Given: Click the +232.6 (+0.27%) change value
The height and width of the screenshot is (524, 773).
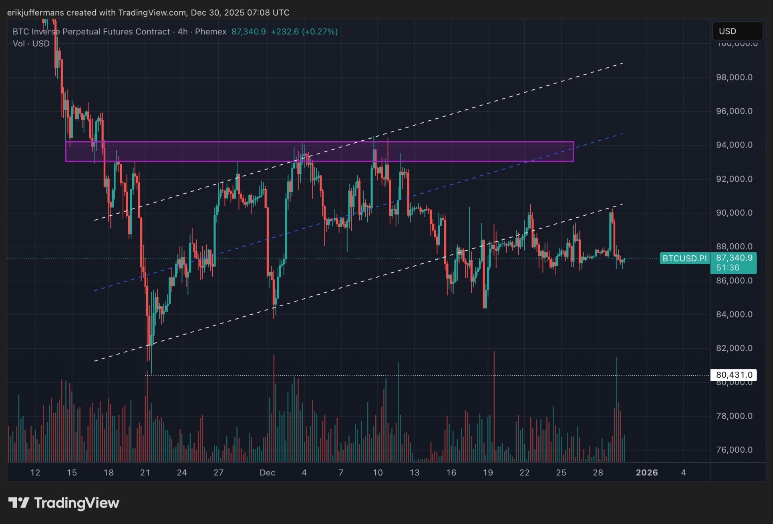Looking at the screenshot, I should (x=304, y=32).
